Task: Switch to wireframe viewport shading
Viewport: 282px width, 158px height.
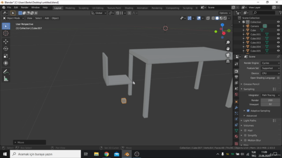Action: pos(213,18)
